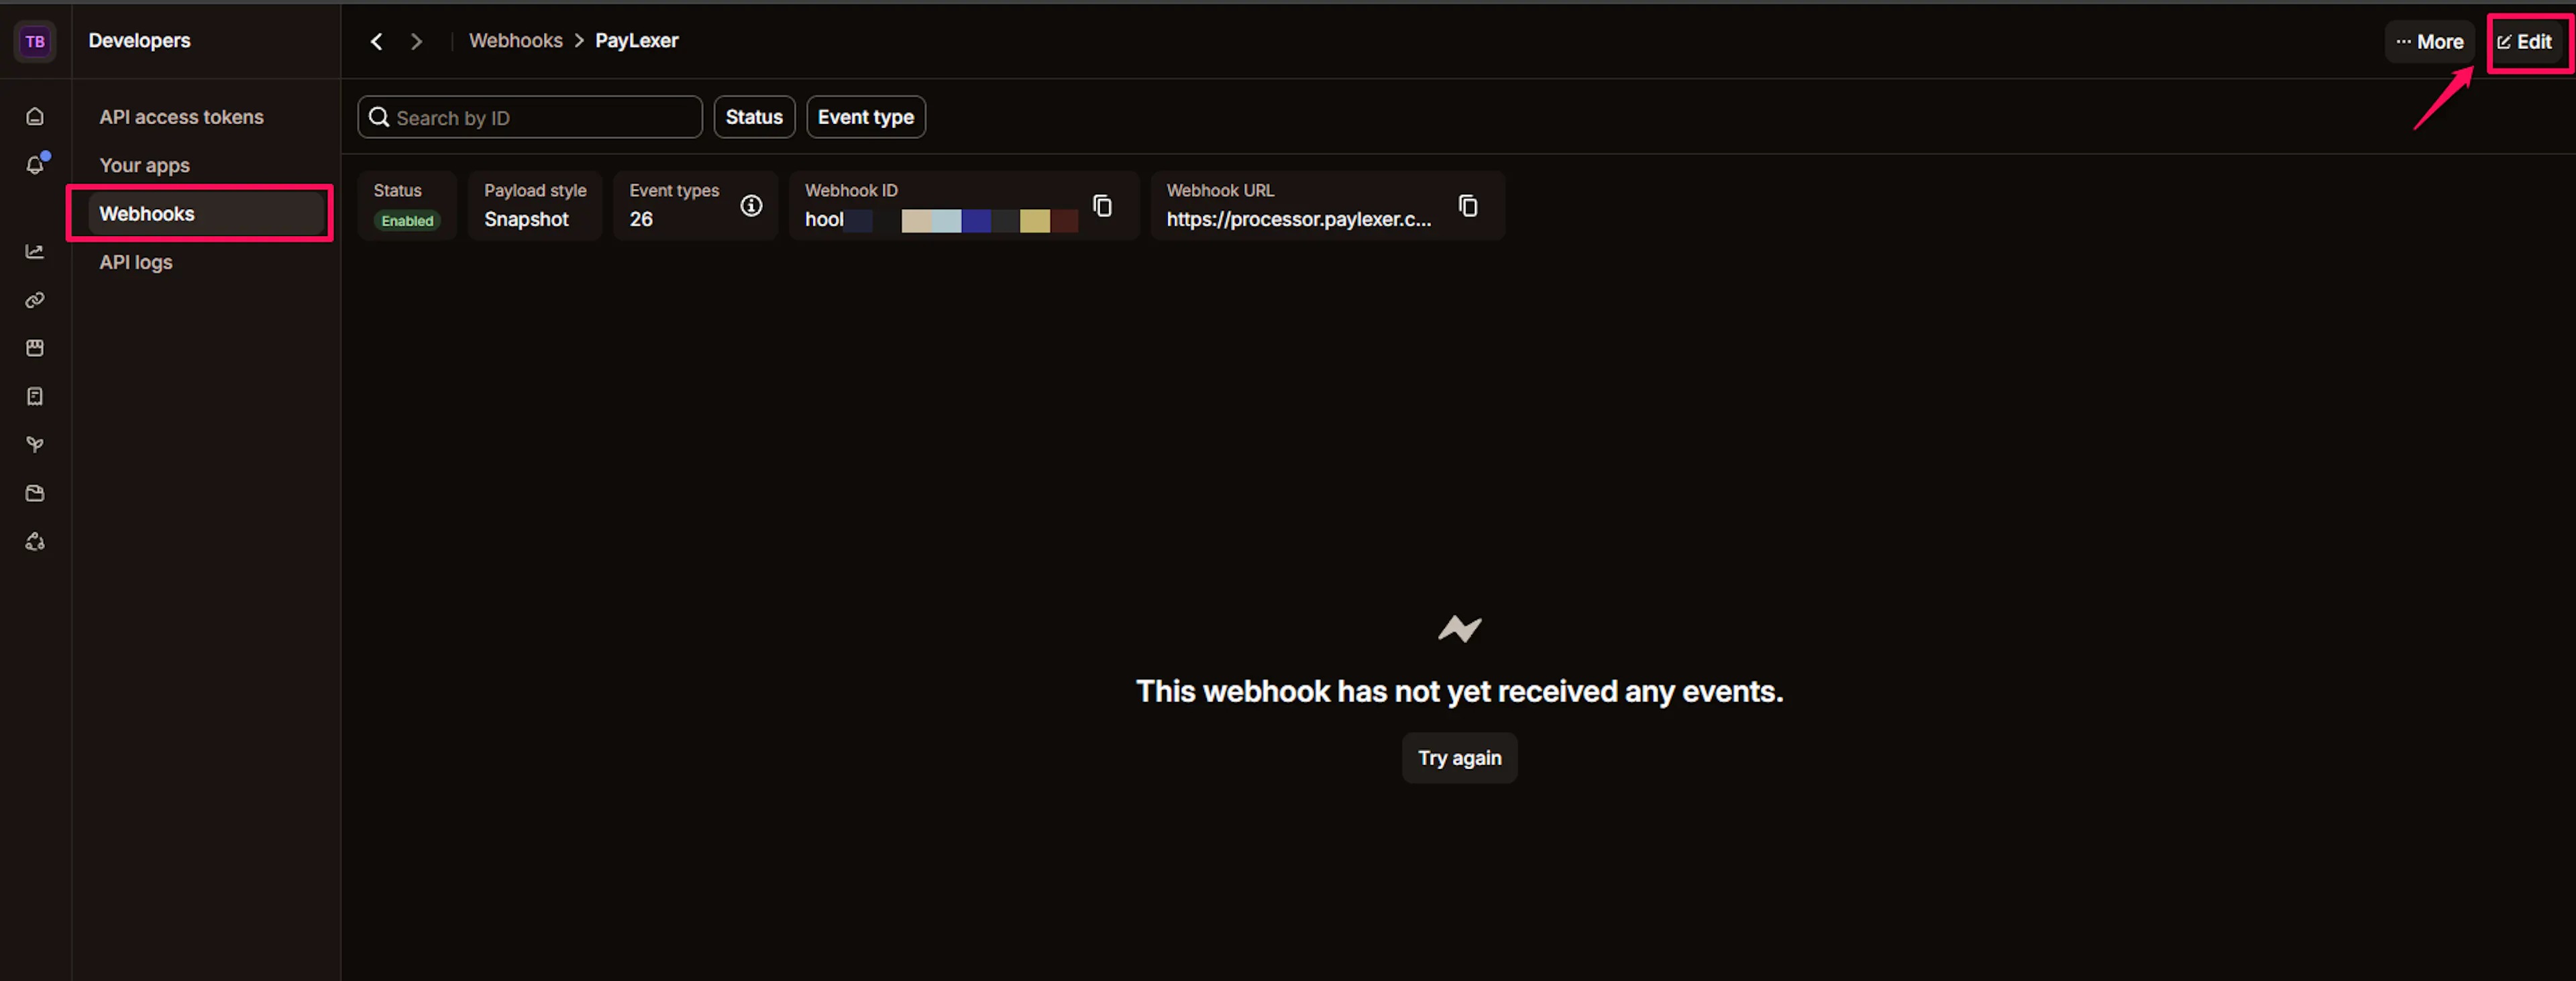Click the search magnifier icon
The height and width of the screenshot is (981, 2576).
tap(379, 117)
